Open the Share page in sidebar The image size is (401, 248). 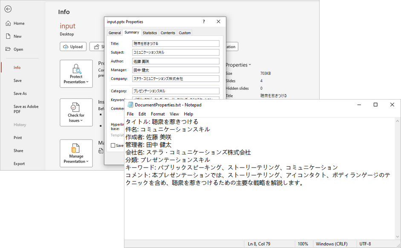(x=18, y=151)
